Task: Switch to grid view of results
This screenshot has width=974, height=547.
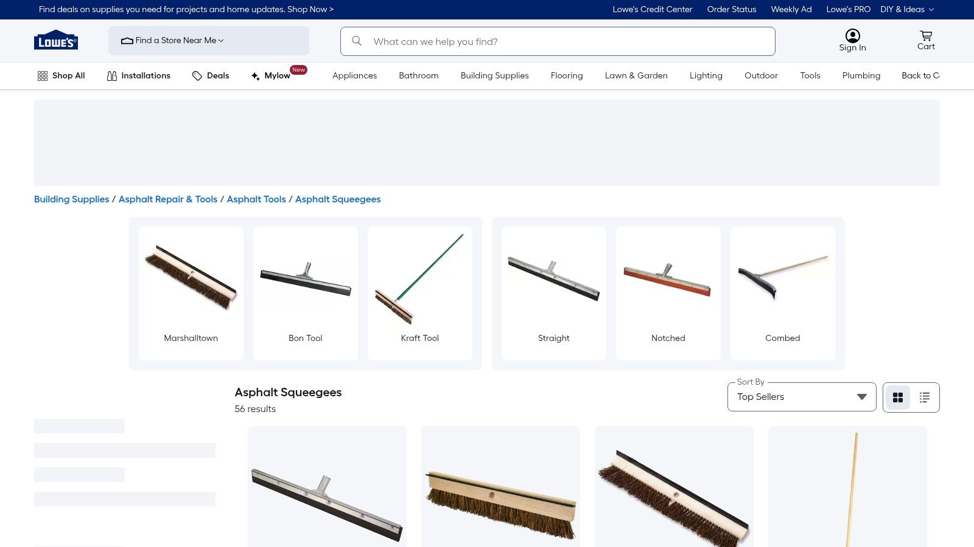Action: pos(897,397)
